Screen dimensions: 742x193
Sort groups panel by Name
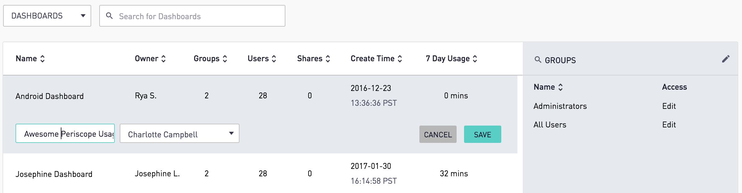(x=560, y=87)
